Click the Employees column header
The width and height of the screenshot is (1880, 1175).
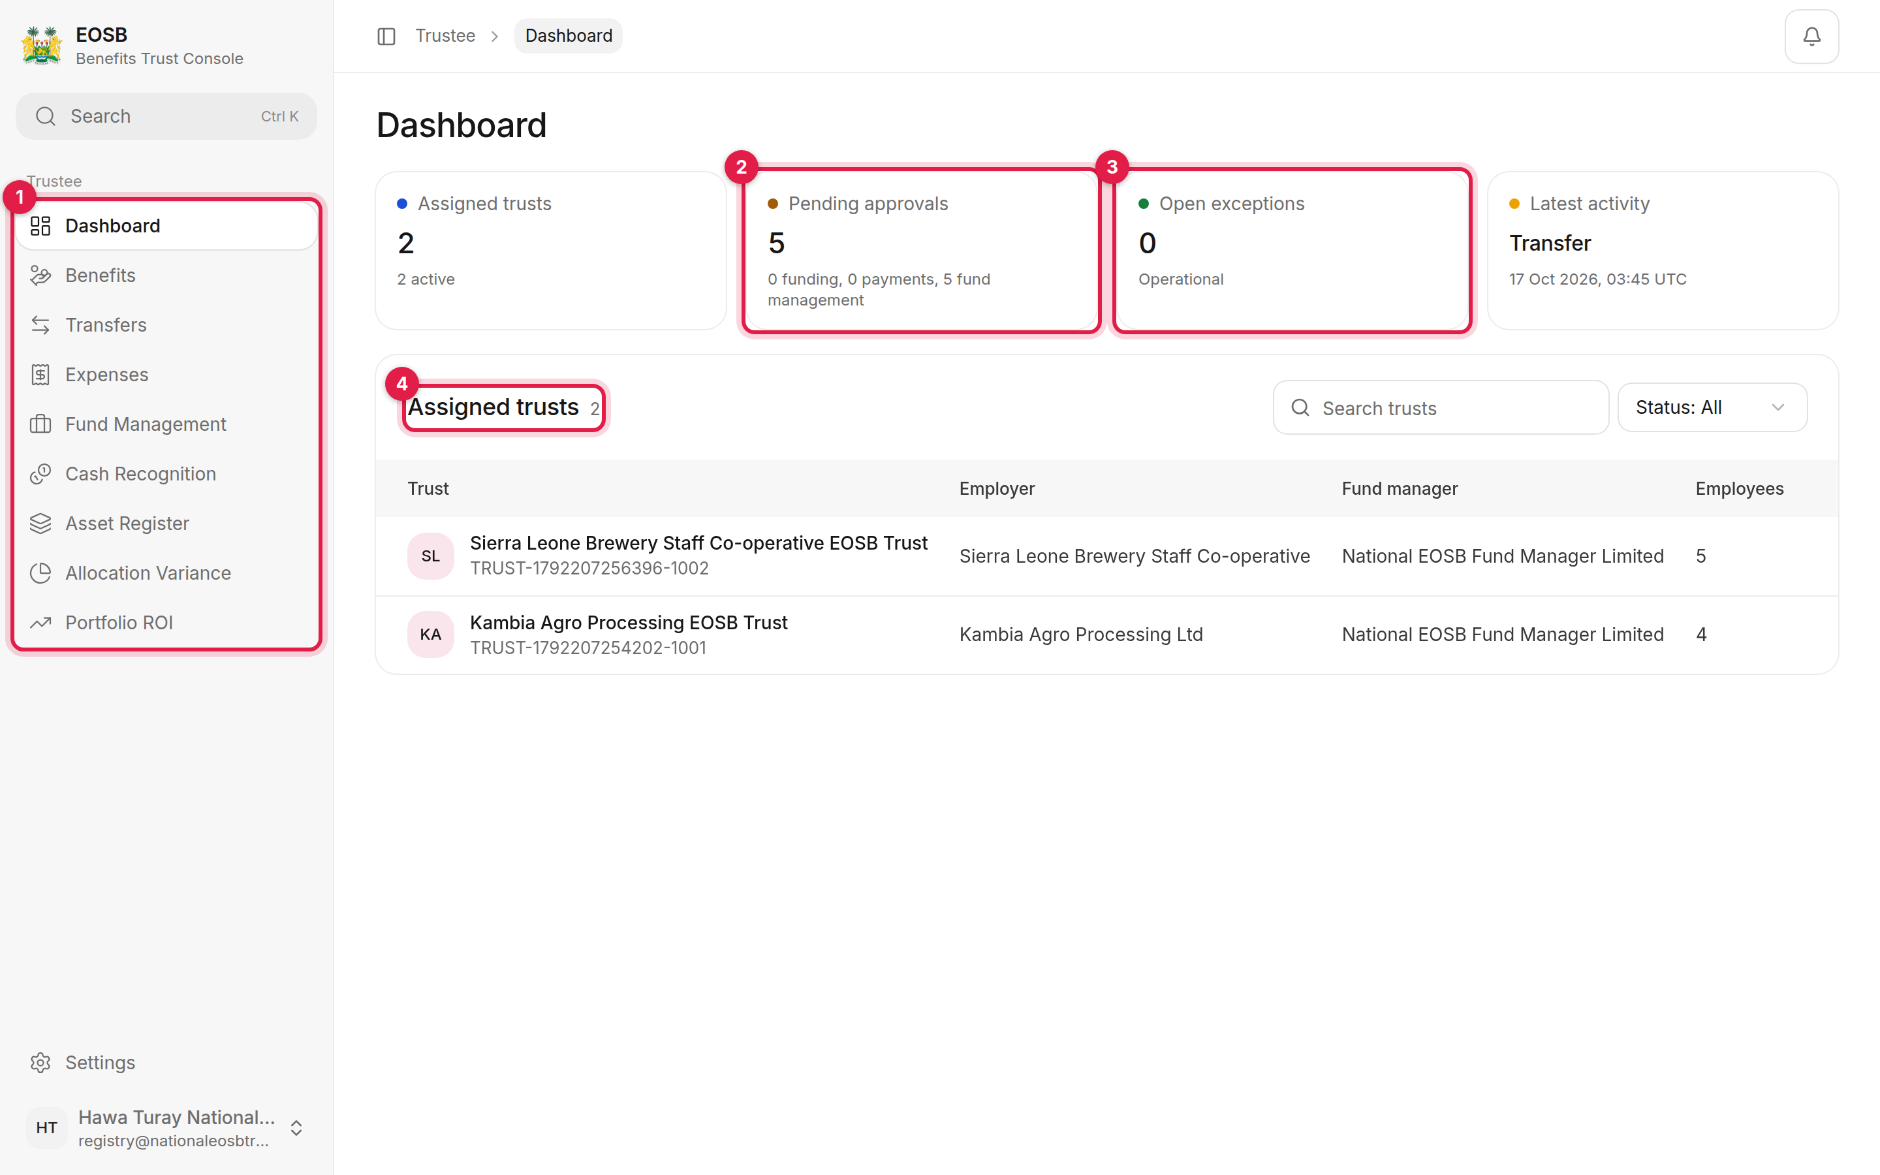coord(1740,489)
